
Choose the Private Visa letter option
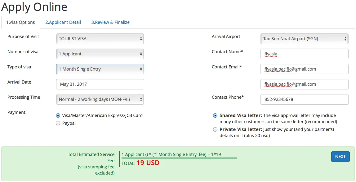tap(215, 129)
